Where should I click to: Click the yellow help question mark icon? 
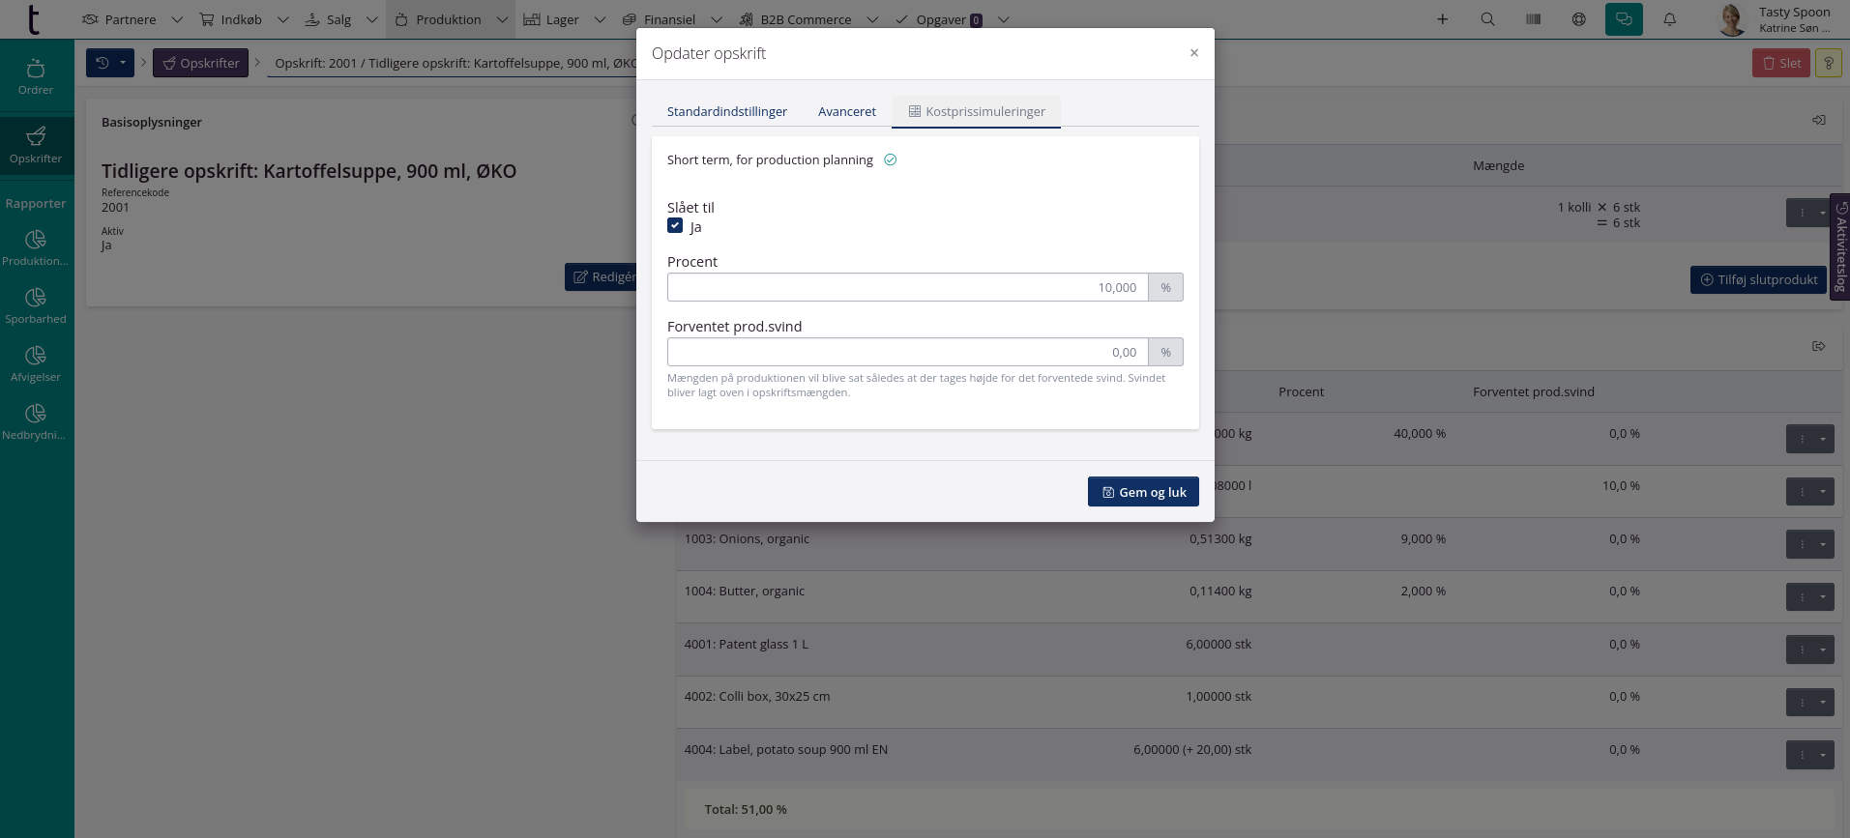pyautogui.click(x=1828, y=63)
